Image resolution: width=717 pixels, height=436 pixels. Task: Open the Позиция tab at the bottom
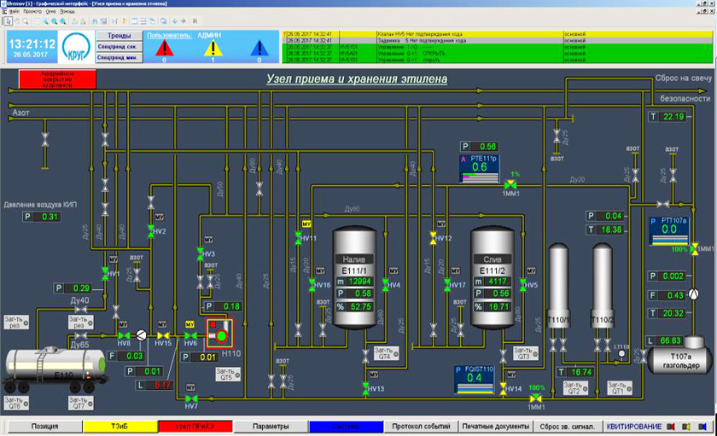click(44, 426)
